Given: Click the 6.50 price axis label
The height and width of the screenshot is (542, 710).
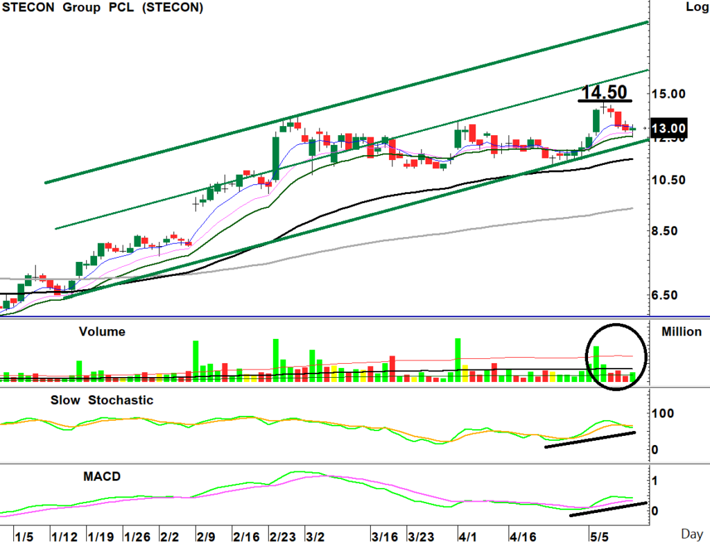Looking at the screenshot, I should point(664,295).
